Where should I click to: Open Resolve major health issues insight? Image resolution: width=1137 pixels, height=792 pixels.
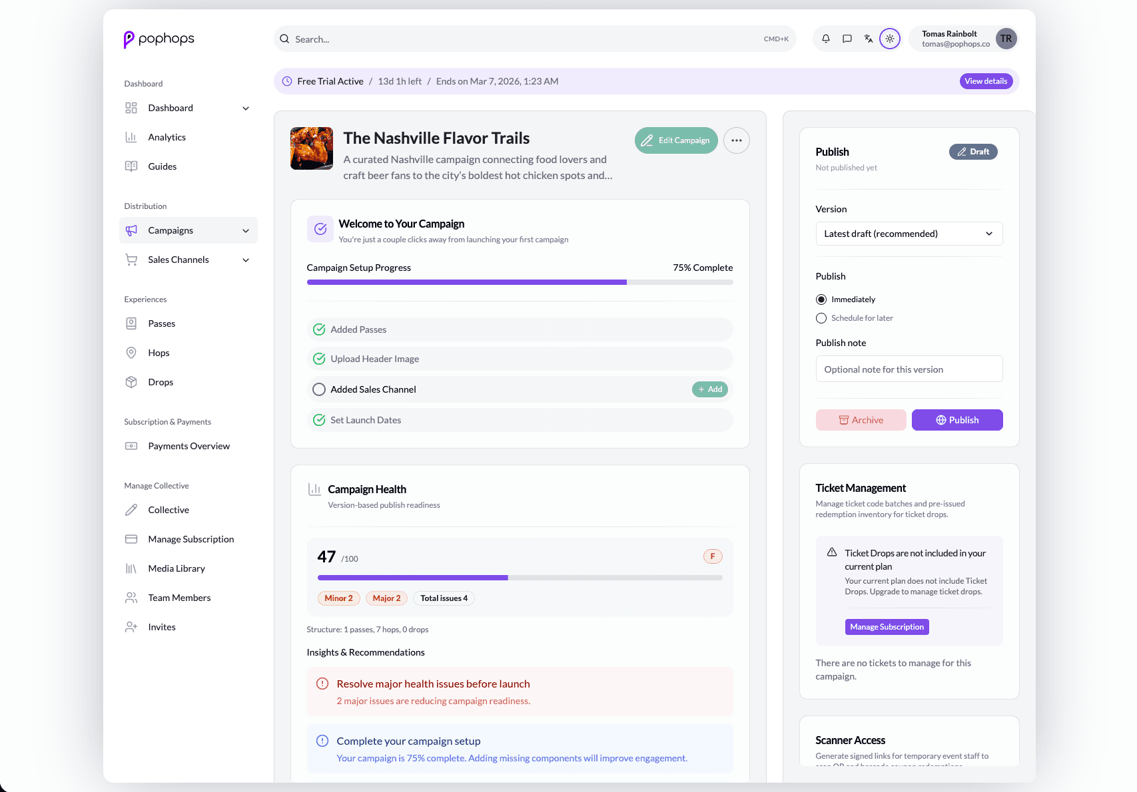coord(520,692)
